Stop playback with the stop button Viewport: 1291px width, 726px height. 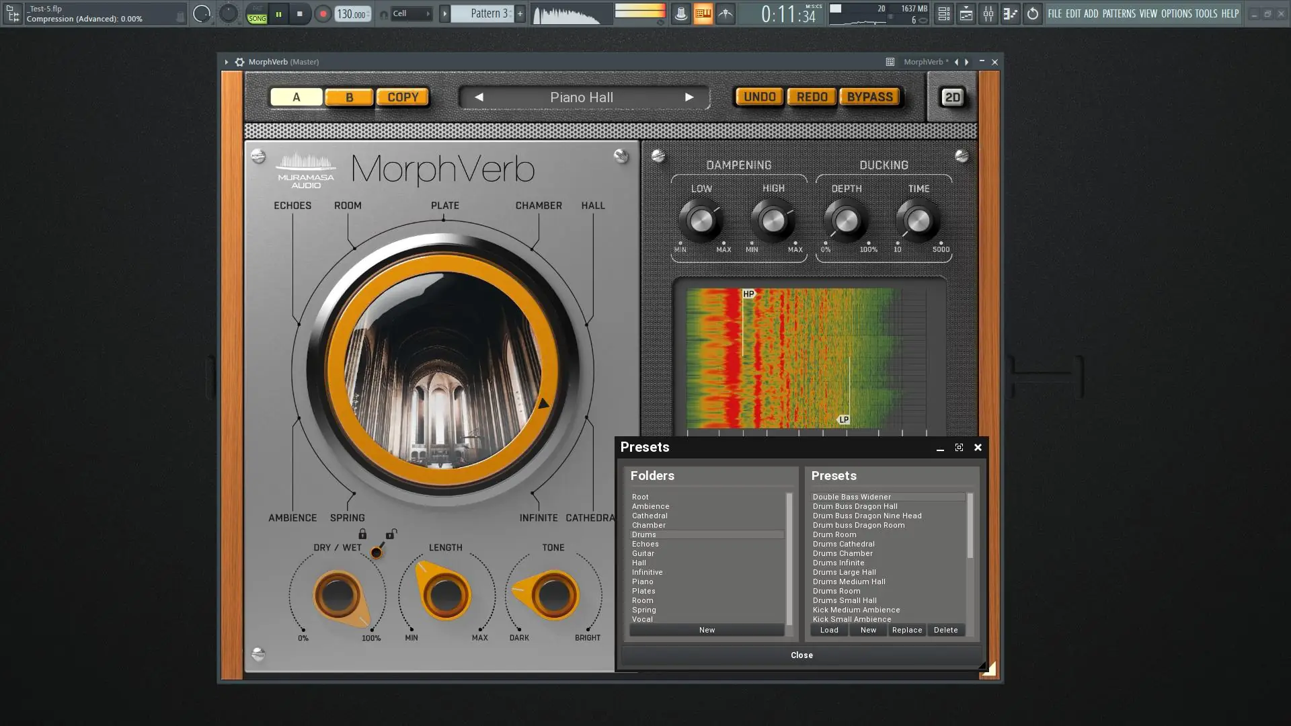(x=300, y=13)
